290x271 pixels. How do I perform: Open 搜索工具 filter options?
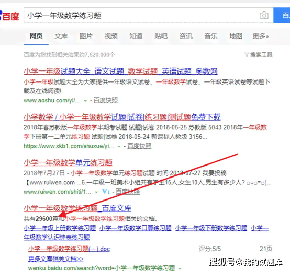coord(259,55)
